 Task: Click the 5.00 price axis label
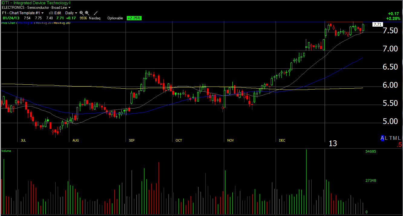point(390,122)
